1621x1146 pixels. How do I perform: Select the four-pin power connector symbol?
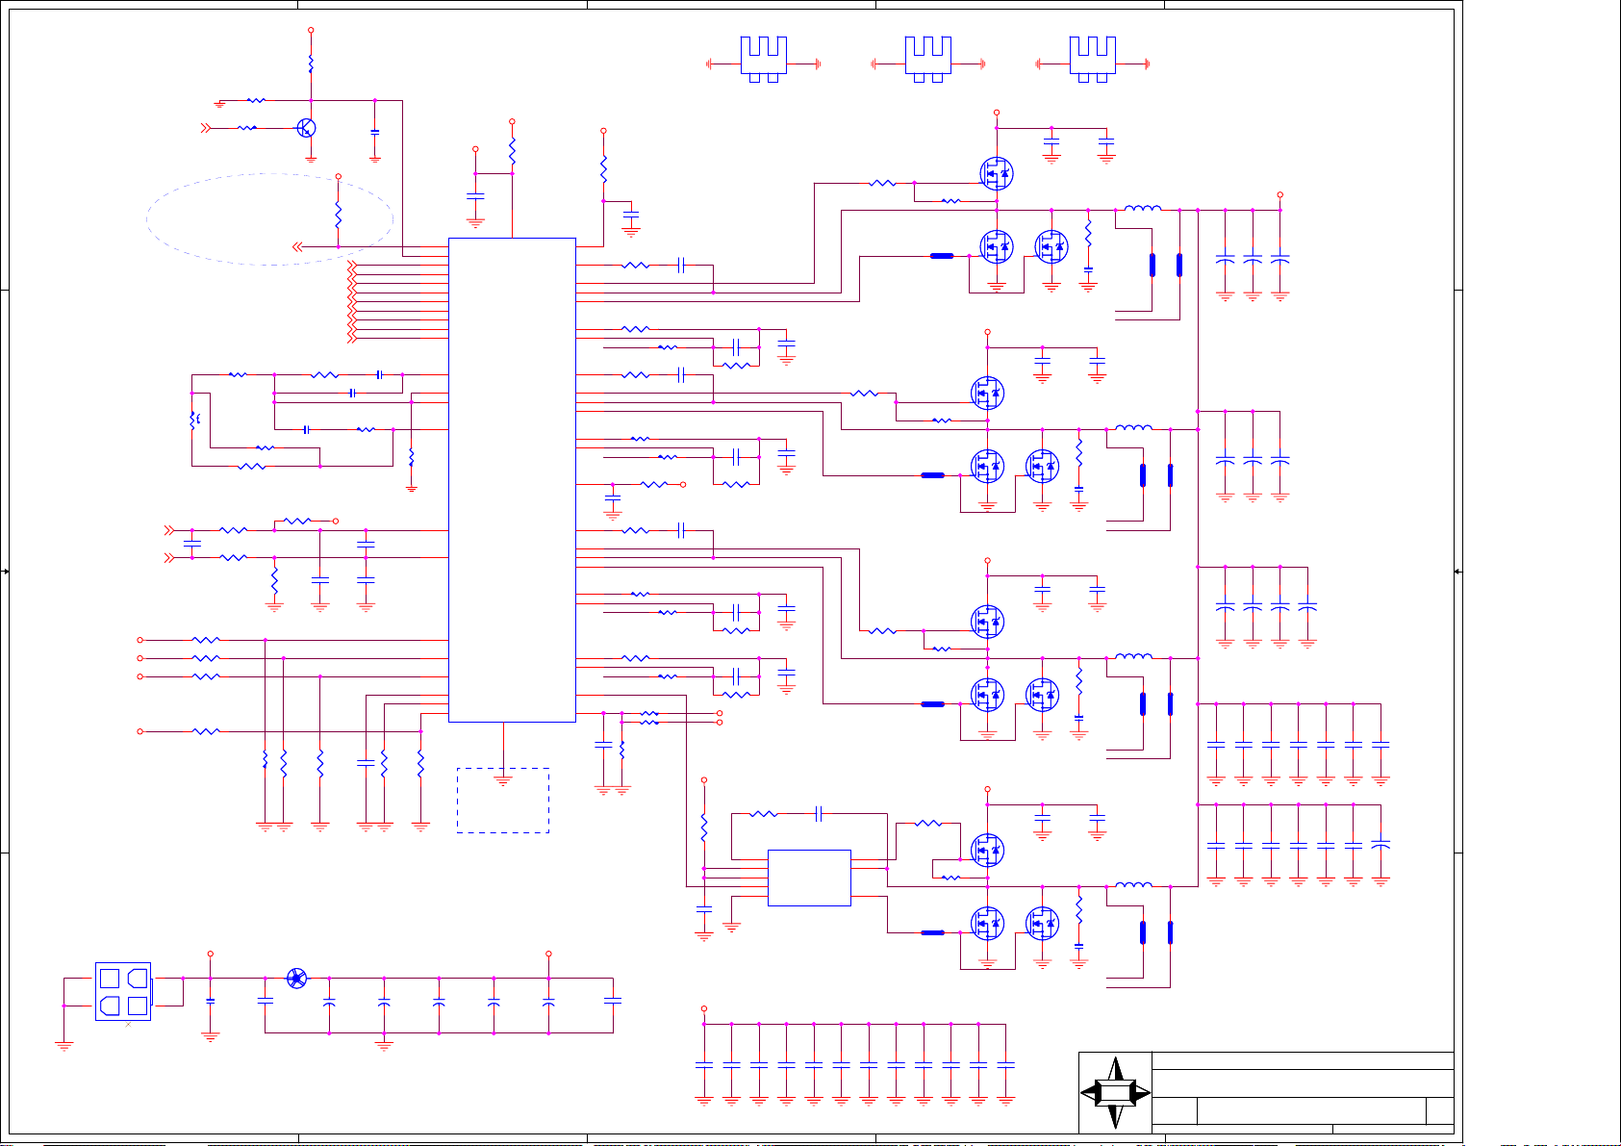[123, 991]
